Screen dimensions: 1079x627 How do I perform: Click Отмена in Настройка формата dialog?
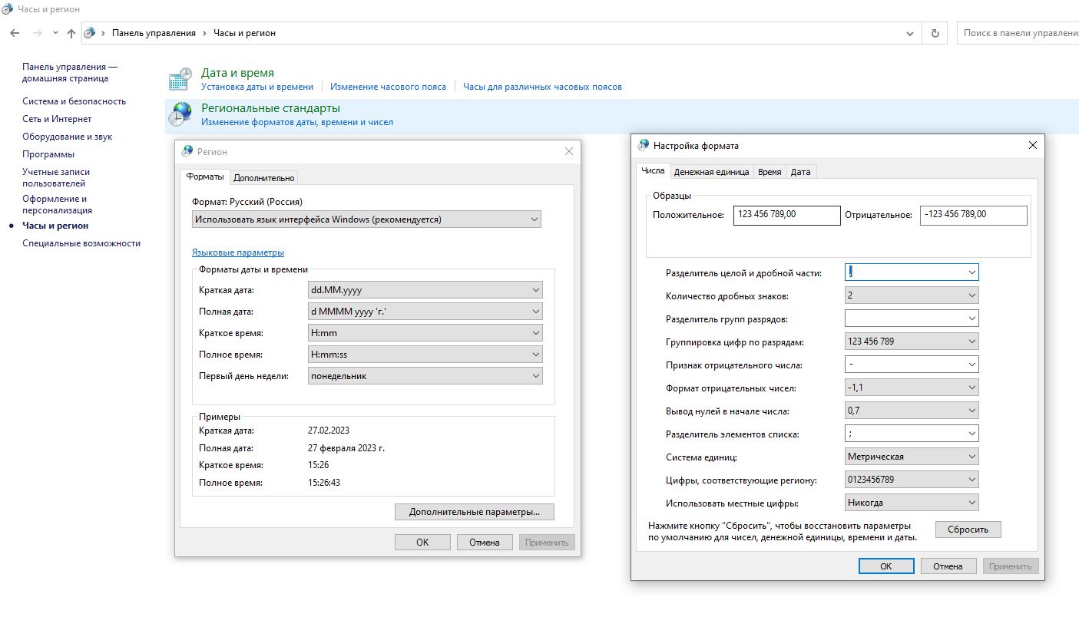(x=948, y=566)
